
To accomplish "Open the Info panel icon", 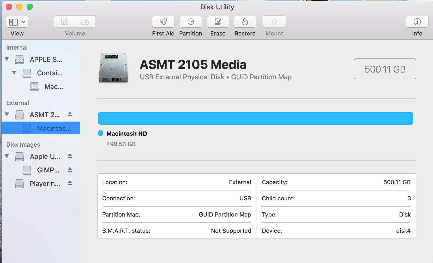I will click(417, 22).
